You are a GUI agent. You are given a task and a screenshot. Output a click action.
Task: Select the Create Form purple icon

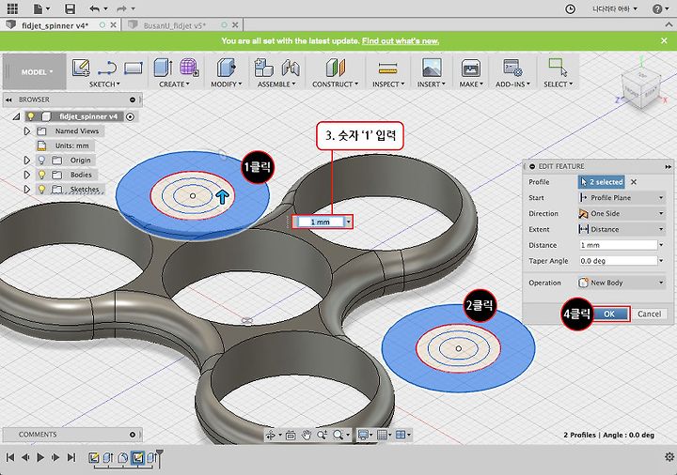[189, 68]
